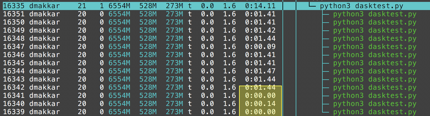Choose the thread command in row 16346
The width and height of the screenshot is (430, 116).
click(x=375, y=55)
